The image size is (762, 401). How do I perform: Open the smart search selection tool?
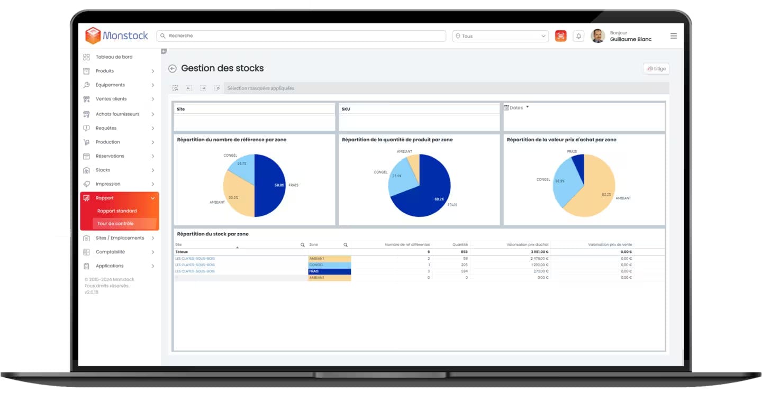(x=175, y=88)
